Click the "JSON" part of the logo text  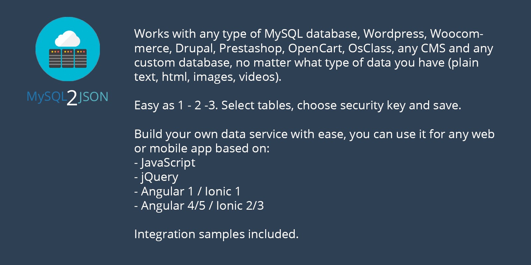(x=94, y=97)
